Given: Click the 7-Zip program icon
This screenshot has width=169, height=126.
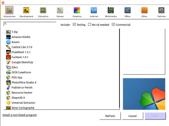Looking at the screenshot, I should tap(8, 32).
